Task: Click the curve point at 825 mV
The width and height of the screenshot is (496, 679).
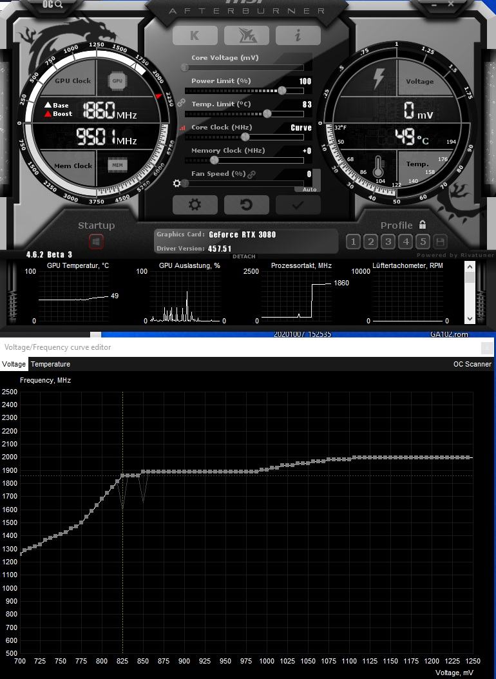Action: click(122, 475)
